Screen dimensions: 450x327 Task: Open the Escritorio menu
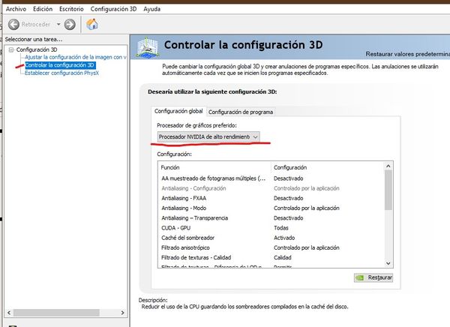pos(71,9)
